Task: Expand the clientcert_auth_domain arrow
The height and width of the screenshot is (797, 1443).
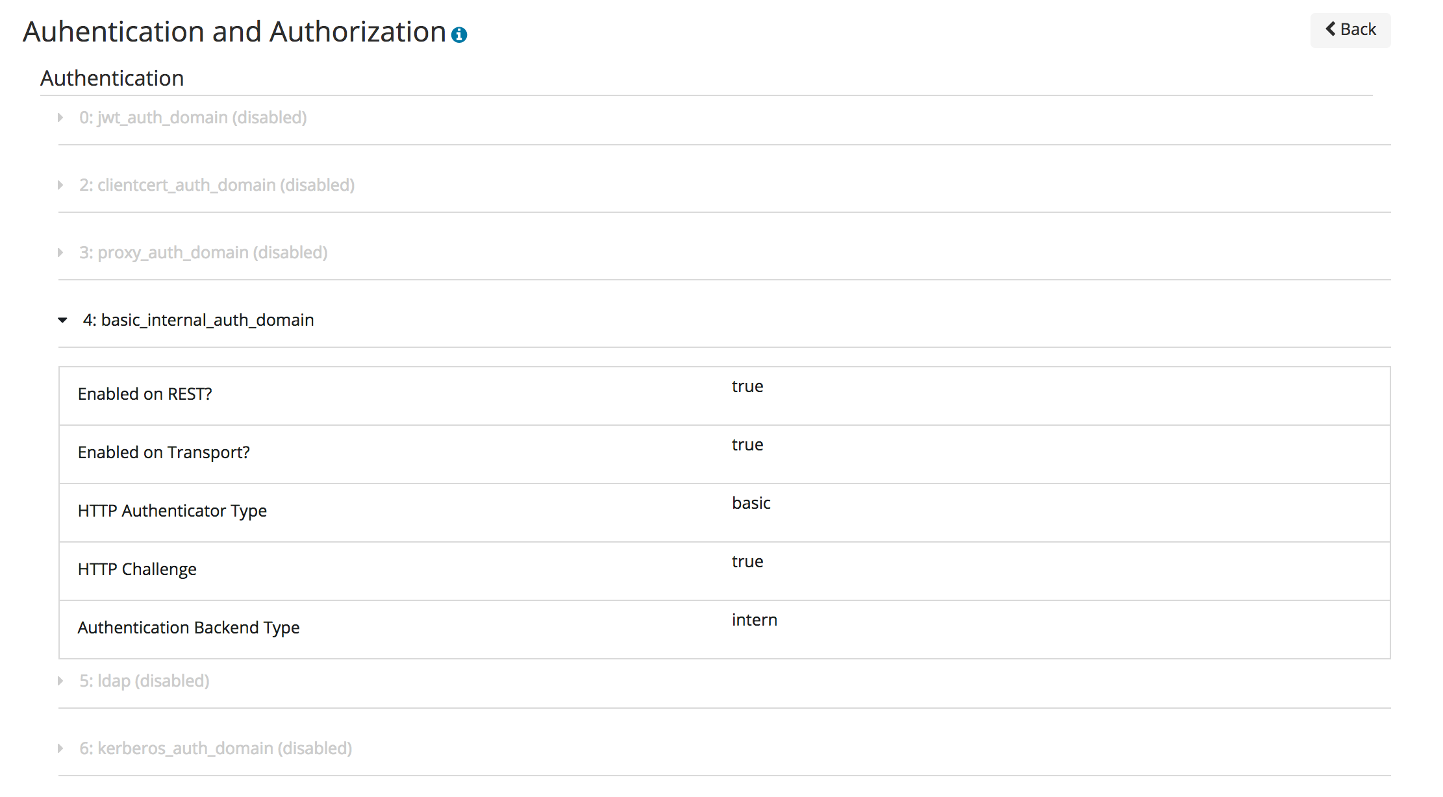Action: click(x=60, y=185)
